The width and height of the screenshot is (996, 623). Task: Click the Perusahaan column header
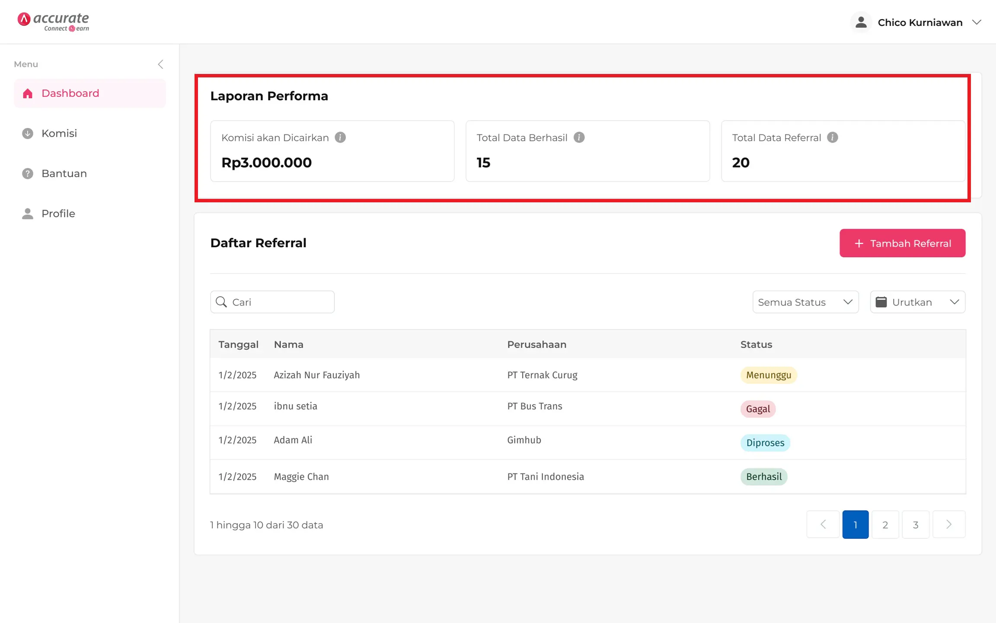536,345
